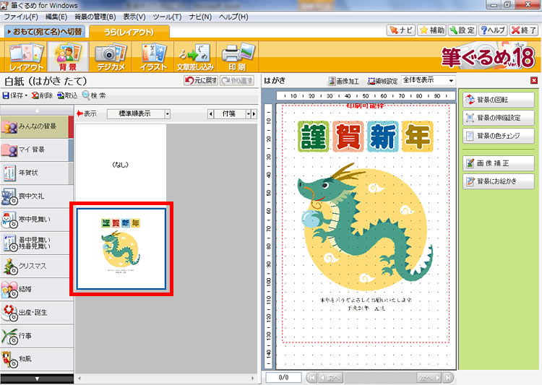Screen dimensions: 542x385
Task: Switch to おもて(宛て名)へ切替 tab
Action: coord(44,32)
